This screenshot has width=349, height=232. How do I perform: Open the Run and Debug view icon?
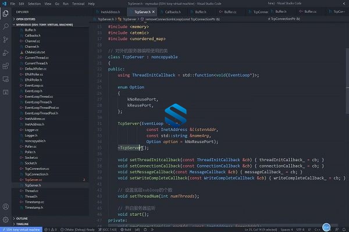pos(6,53)
